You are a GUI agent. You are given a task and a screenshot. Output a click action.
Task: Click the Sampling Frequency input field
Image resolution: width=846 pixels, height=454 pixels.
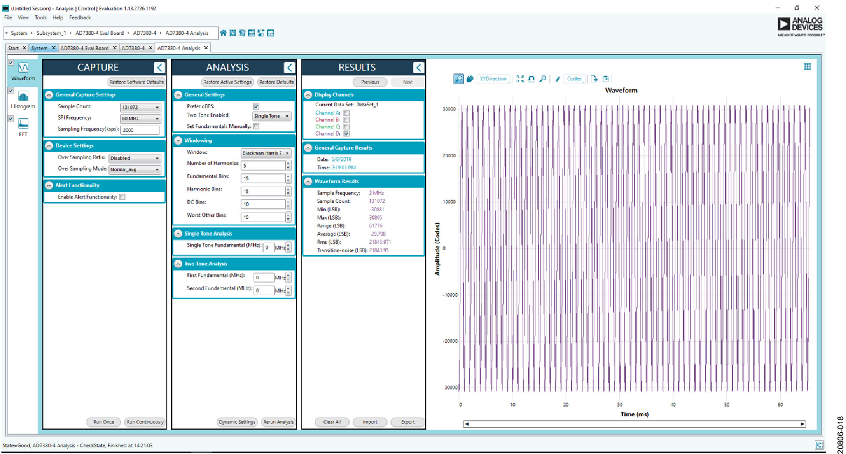[140, 130]
